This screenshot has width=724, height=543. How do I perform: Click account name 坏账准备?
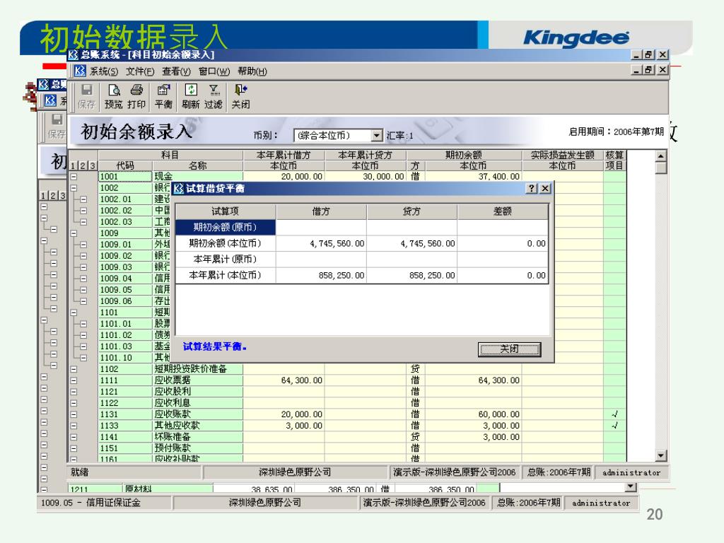(x=173, y=437)
